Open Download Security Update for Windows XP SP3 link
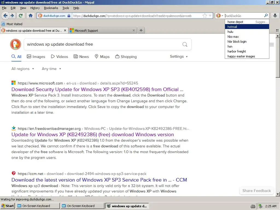 (97, 89)
